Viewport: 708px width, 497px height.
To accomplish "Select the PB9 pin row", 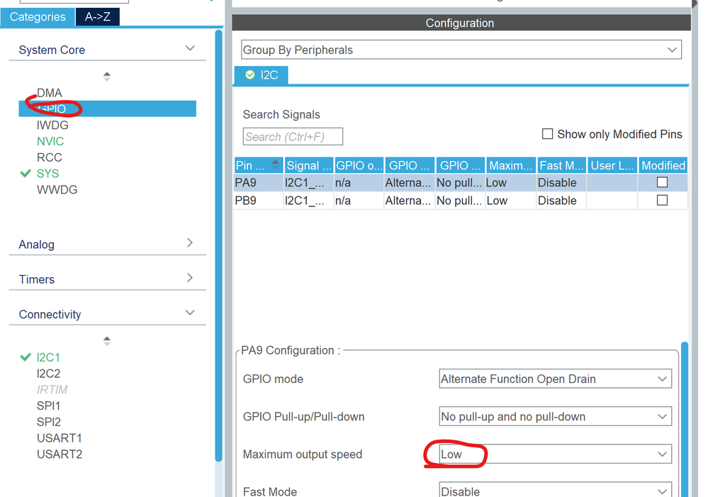I will (x=461, y=201).
